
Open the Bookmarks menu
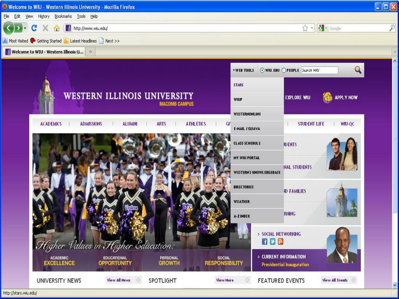coord(63,16)
